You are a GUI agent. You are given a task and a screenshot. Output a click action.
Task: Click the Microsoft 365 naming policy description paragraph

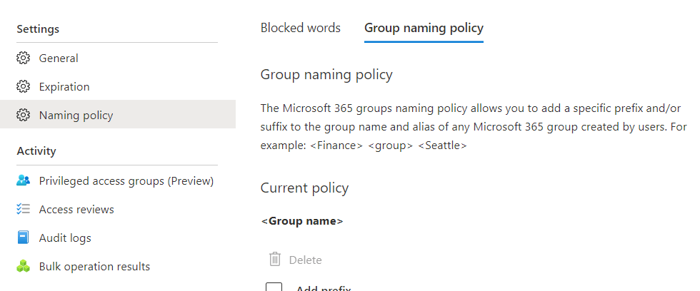(x=474, y=127)
